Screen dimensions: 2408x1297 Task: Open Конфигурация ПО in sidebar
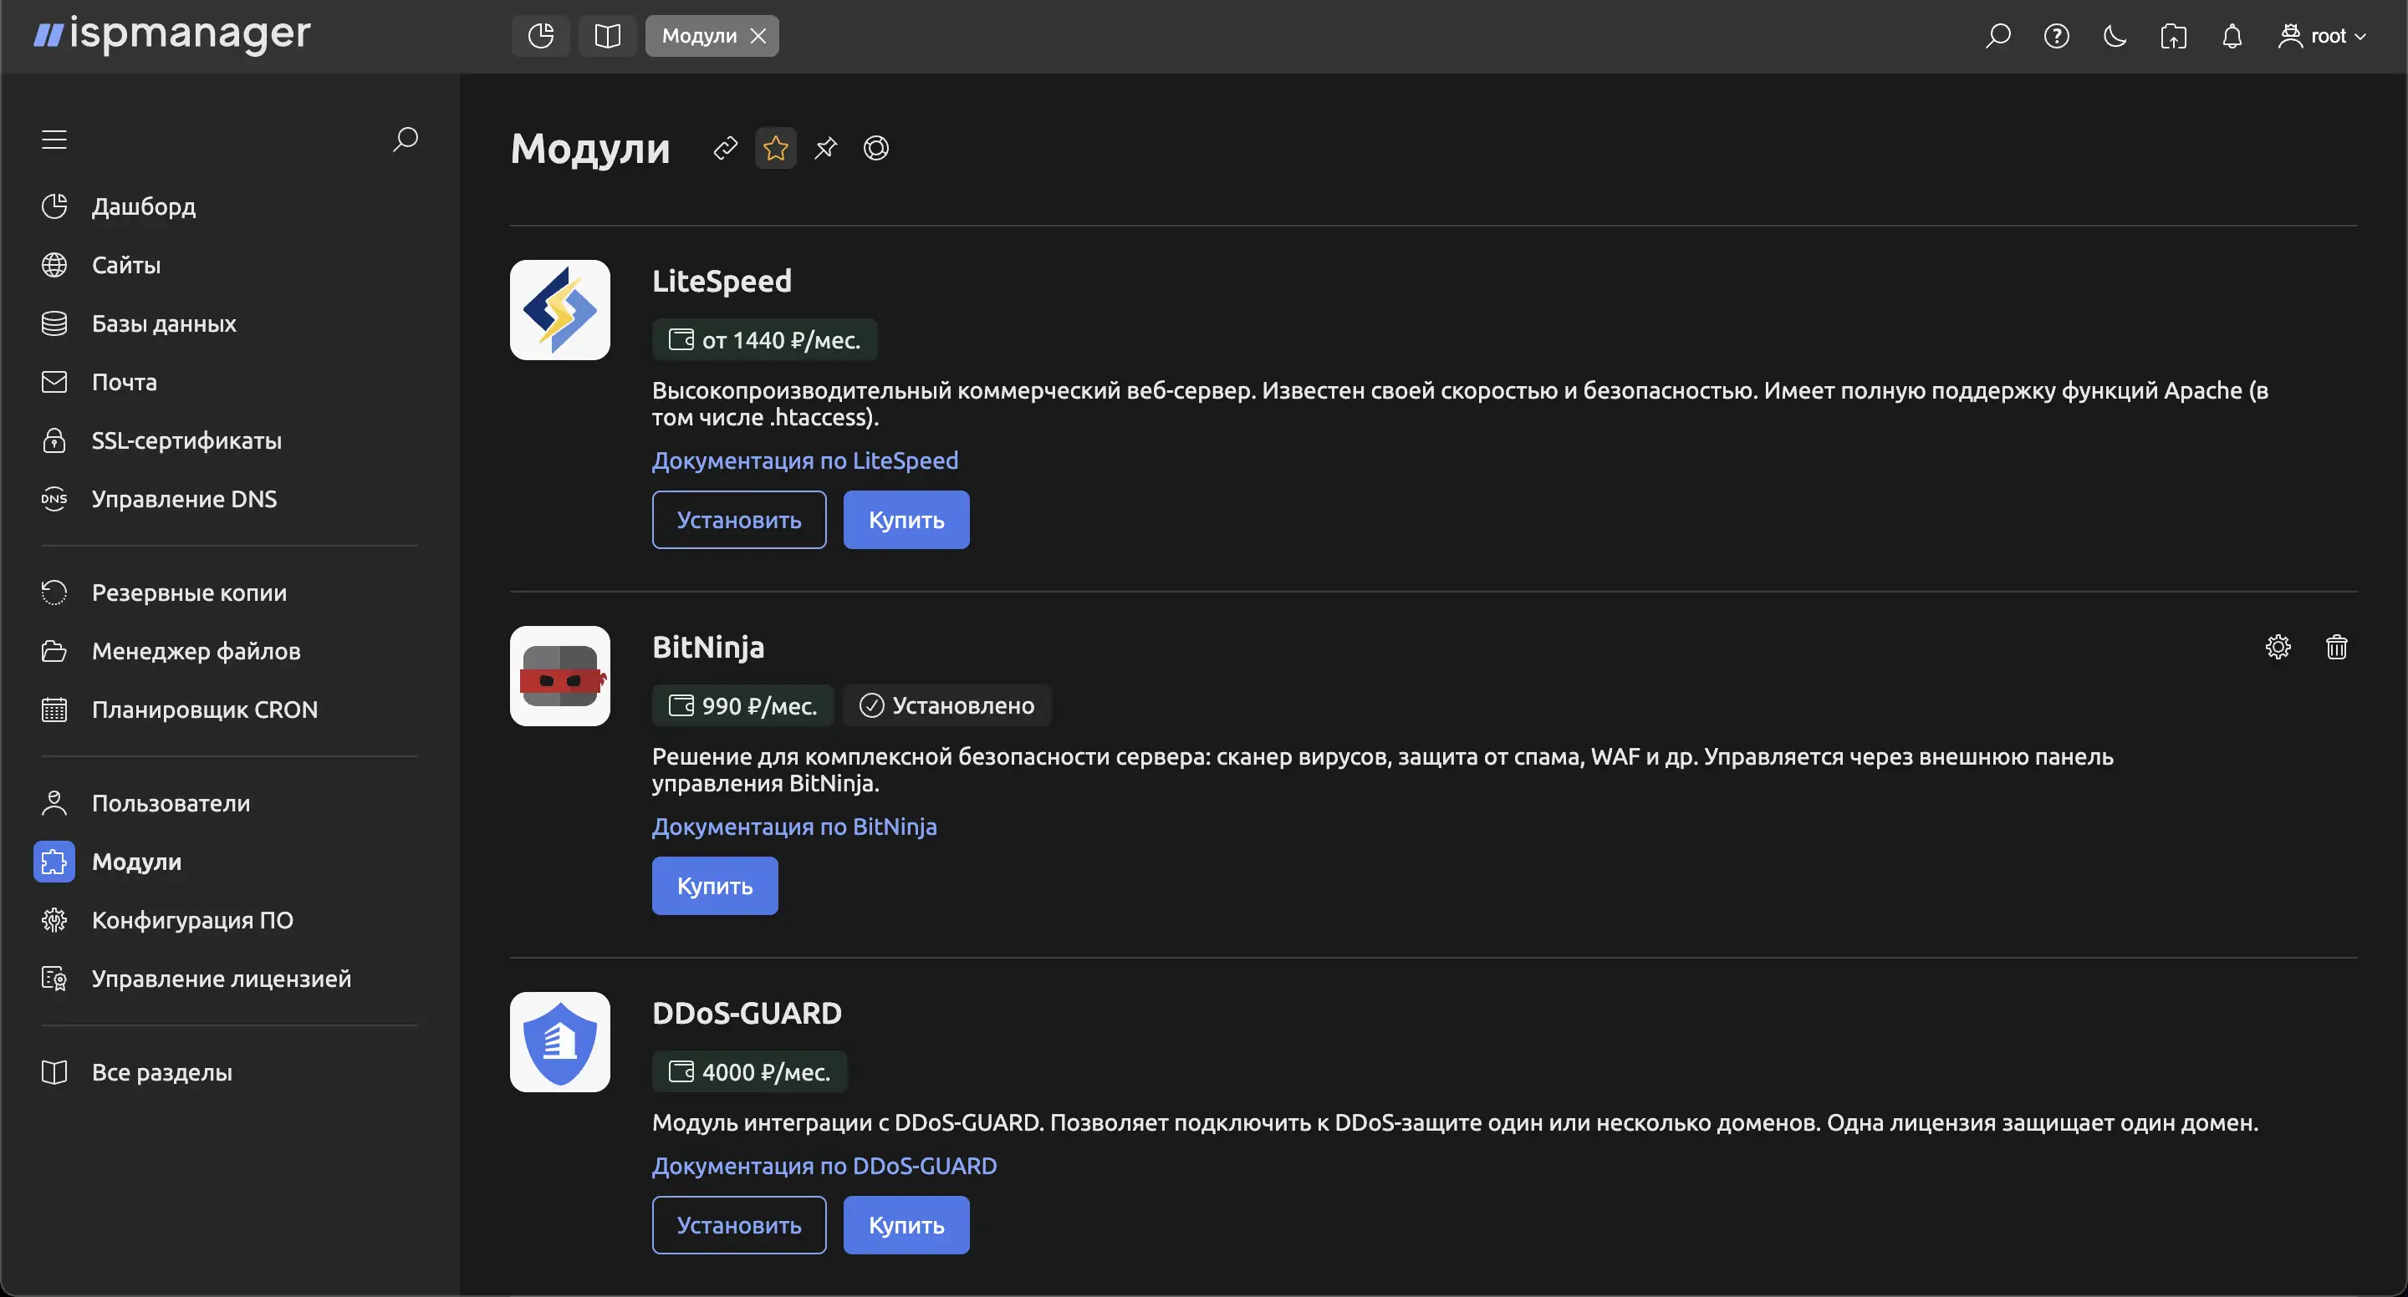pyautogui.click(x=191, y=919)
